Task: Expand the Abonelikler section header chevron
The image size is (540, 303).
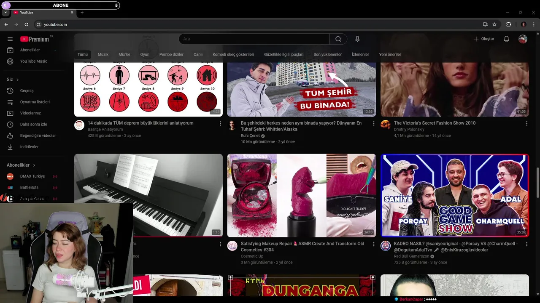Action: [34, 165]
